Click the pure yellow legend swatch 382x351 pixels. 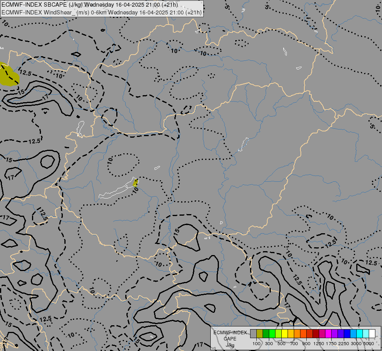pos(284,334)
